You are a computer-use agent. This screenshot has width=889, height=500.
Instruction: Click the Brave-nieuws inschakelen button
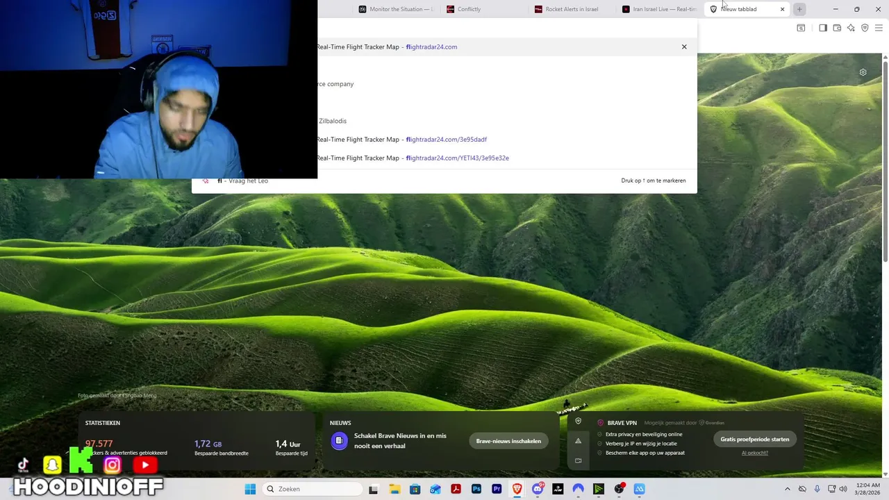pyautogui.click(x=508, y=441)
